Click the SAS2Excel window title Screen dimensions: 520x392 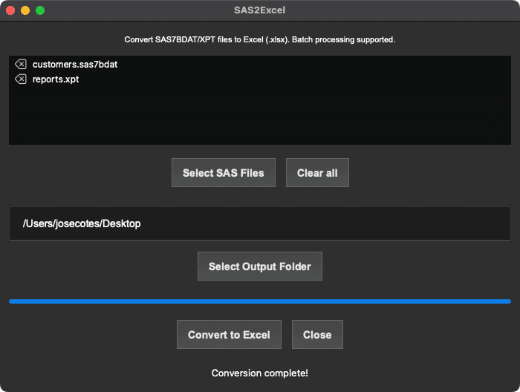(259, 10)
